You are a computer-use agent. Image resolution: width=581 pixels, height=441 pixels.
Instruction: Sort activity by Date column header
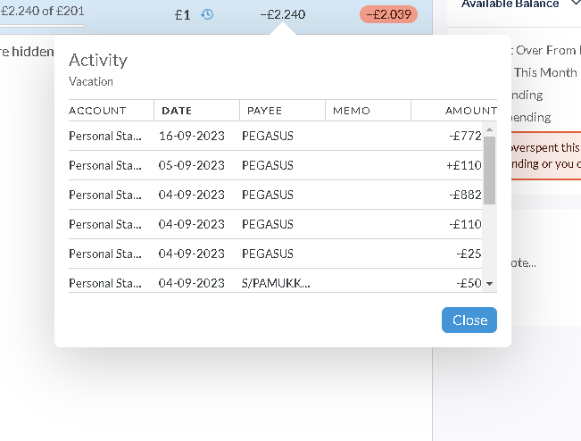(177, 111)
